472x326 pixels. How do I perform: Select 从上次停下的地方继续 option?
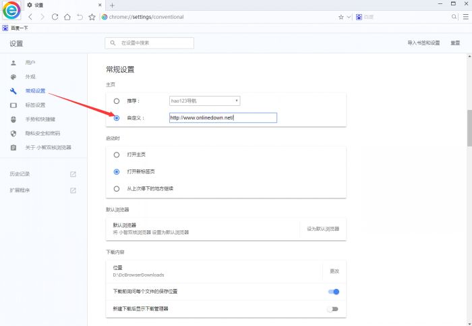tap(117, 189)
